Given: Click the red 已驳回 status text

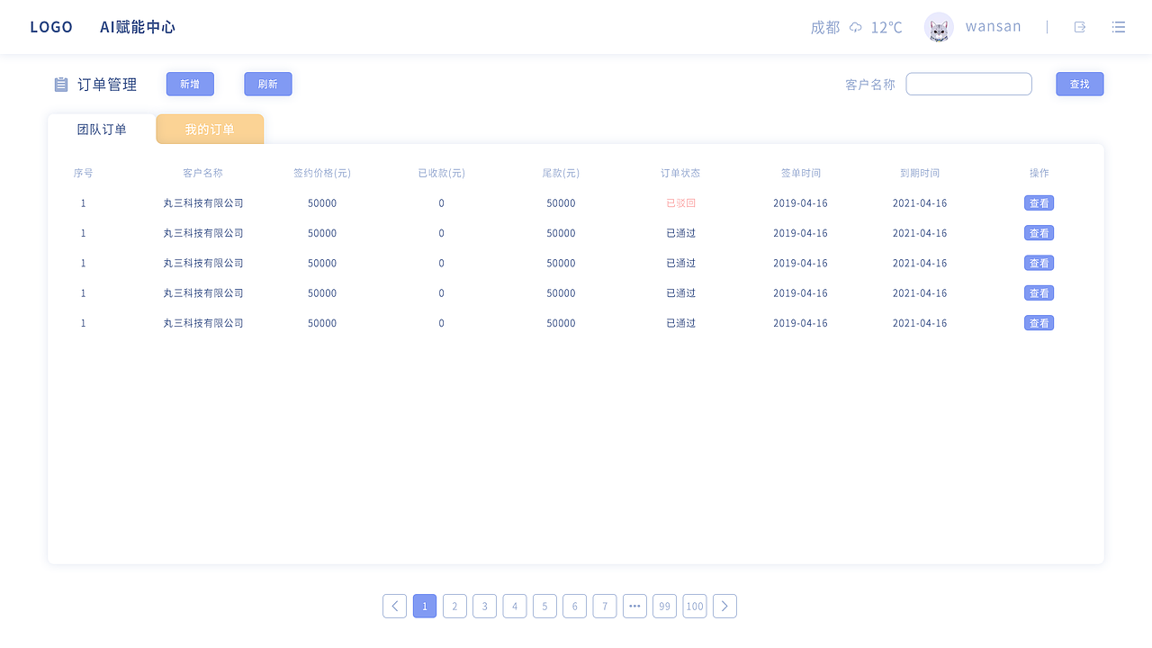Looking at the screenshot, I should (x=680, y=203).
